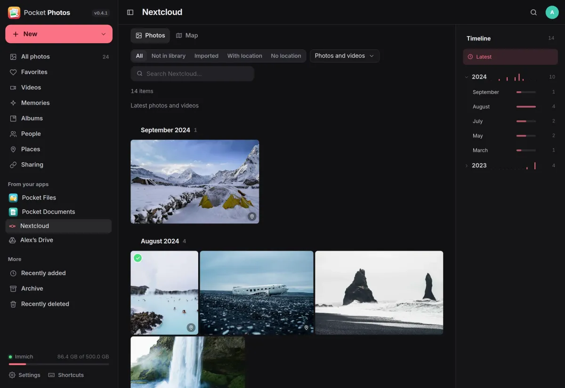Open Sharing link item
Viewport: 565px width, 388px height.
59,165
